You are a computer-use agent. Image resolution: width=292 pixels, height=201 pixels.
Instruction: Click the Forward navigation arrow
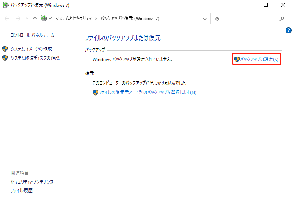[x=18, y=19]
